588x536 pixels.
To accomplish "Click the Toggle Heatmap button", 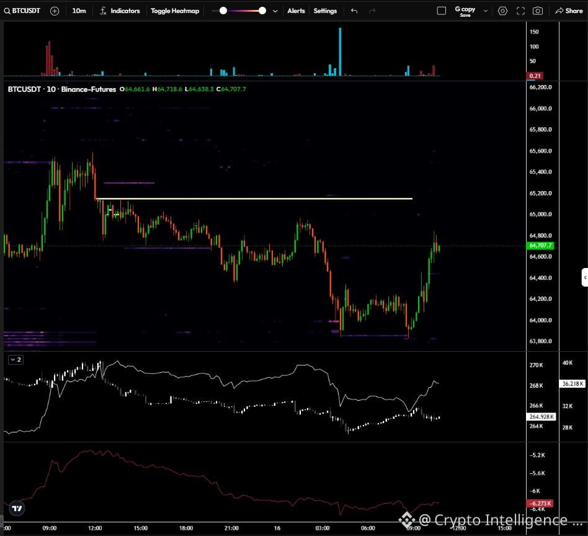I will 175,11.
